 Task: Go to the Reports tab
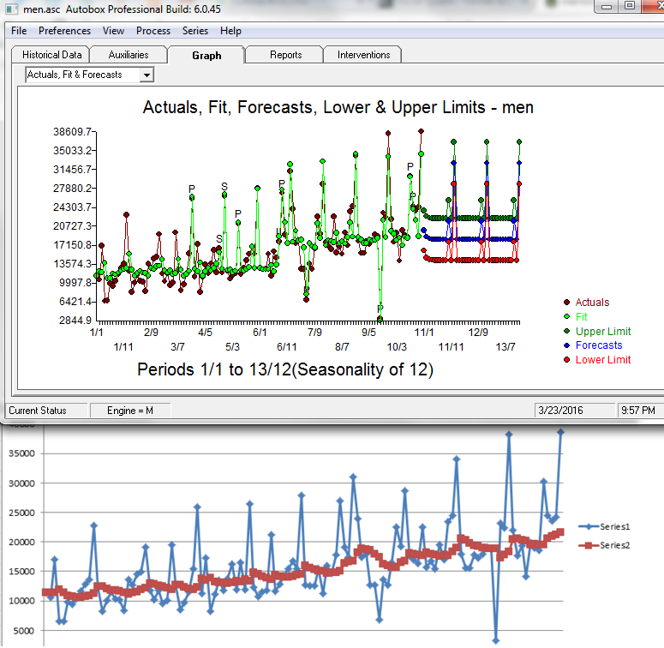point(285,55)
